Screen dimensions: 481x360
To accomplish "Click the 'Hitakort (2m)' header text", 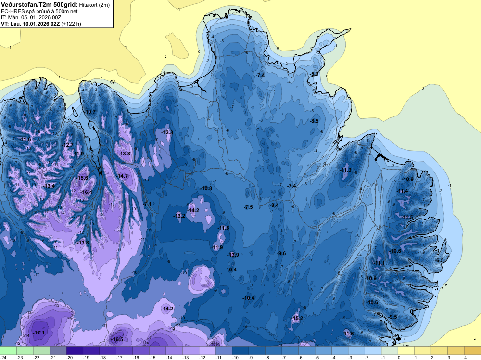I will (94, 5).
